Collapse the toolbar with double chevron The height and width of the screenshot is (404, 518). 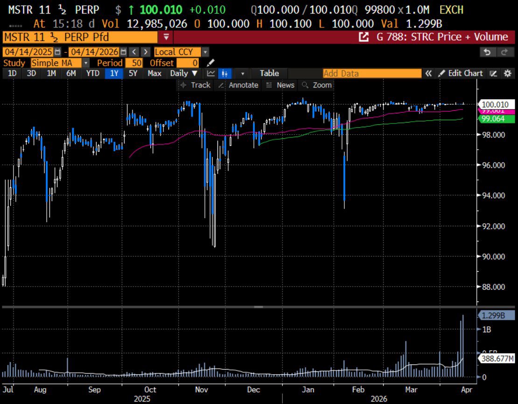pyautogui.click(x=428, y=74)
